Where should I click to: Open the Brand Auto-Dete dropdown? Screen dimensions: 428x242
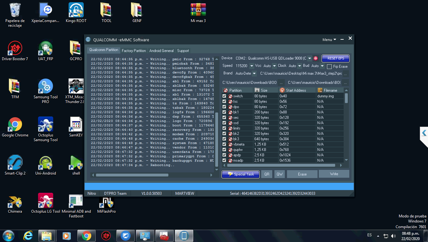pos(254,73)
